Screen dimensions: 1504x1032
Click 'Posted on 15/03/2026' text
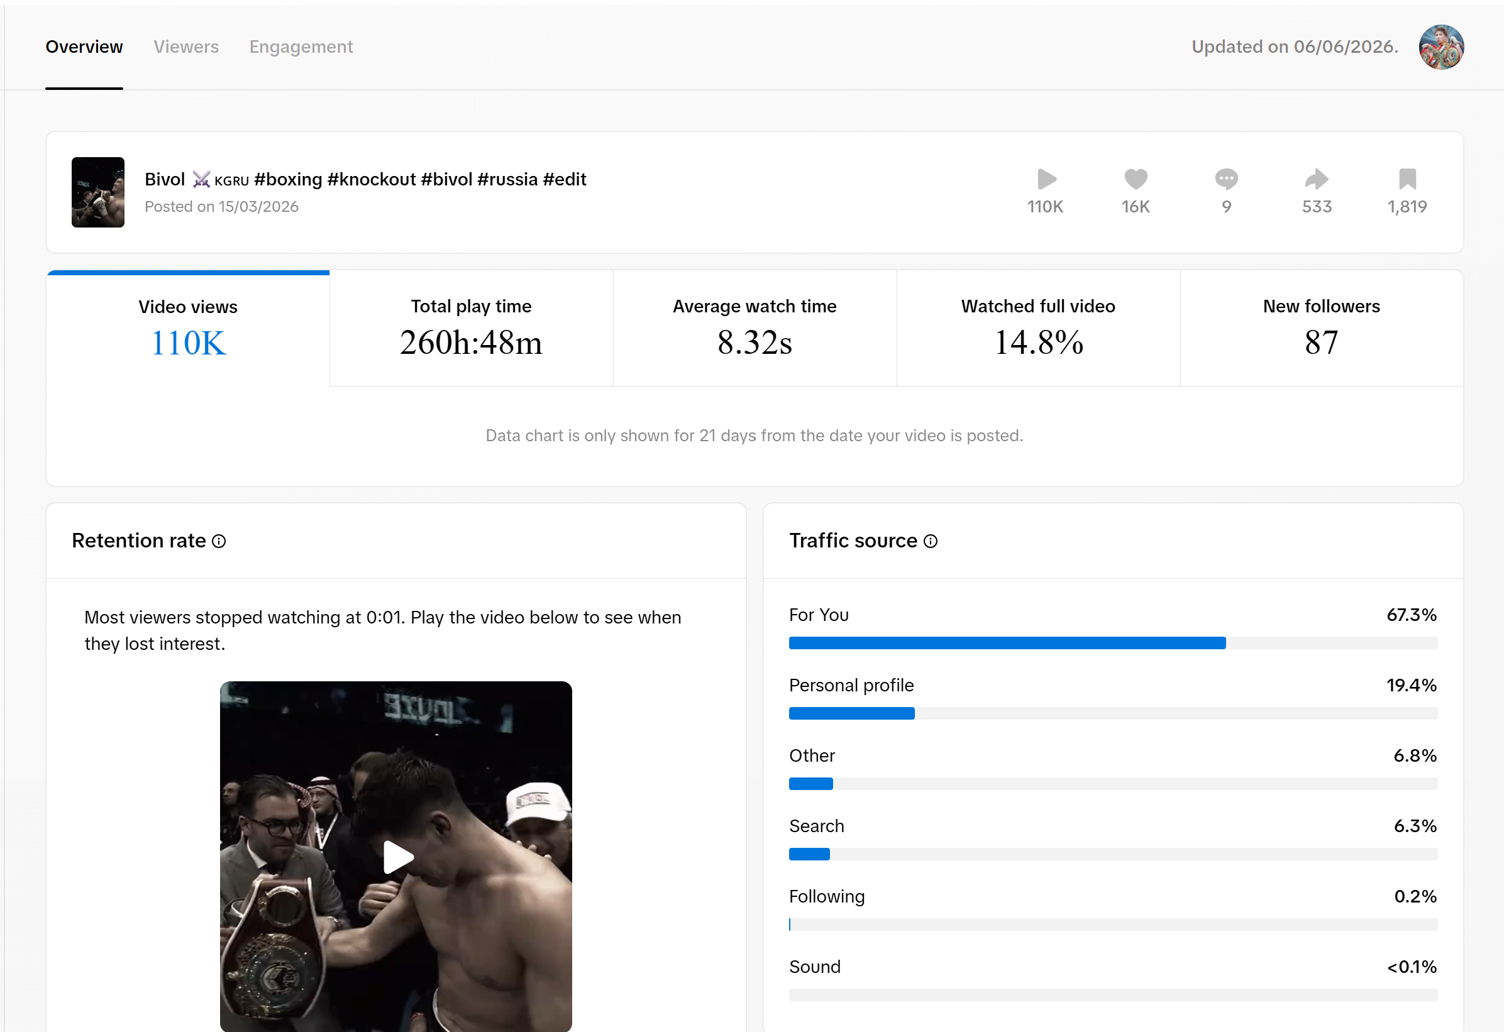click(x=221, y=207)
